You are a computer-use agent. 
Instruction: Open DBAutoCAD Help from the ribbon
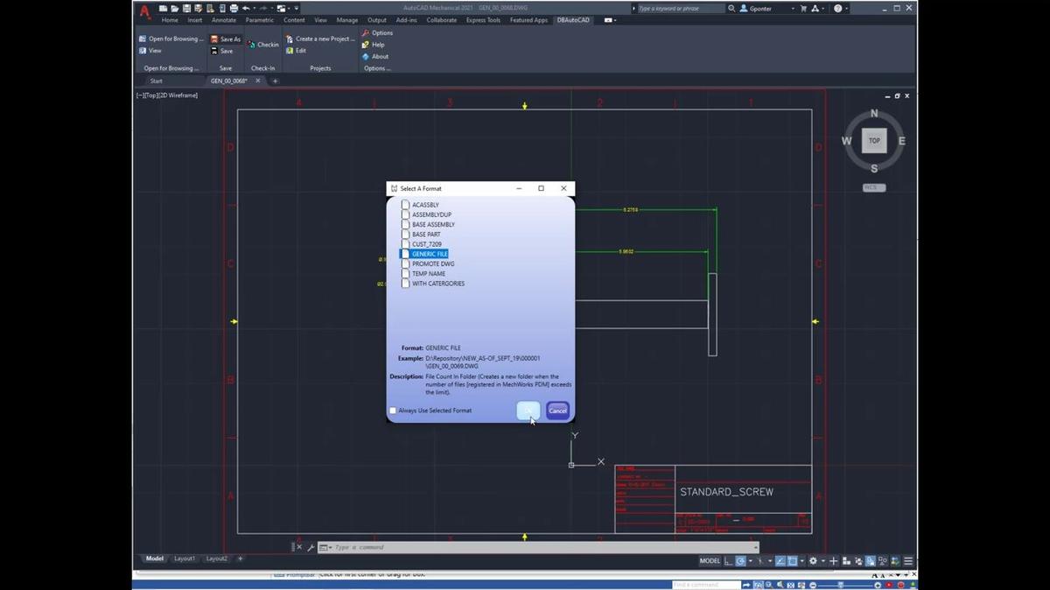tap(373, 45)
